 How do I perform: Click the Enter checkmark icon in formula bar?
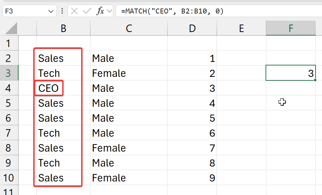[87, 11]
